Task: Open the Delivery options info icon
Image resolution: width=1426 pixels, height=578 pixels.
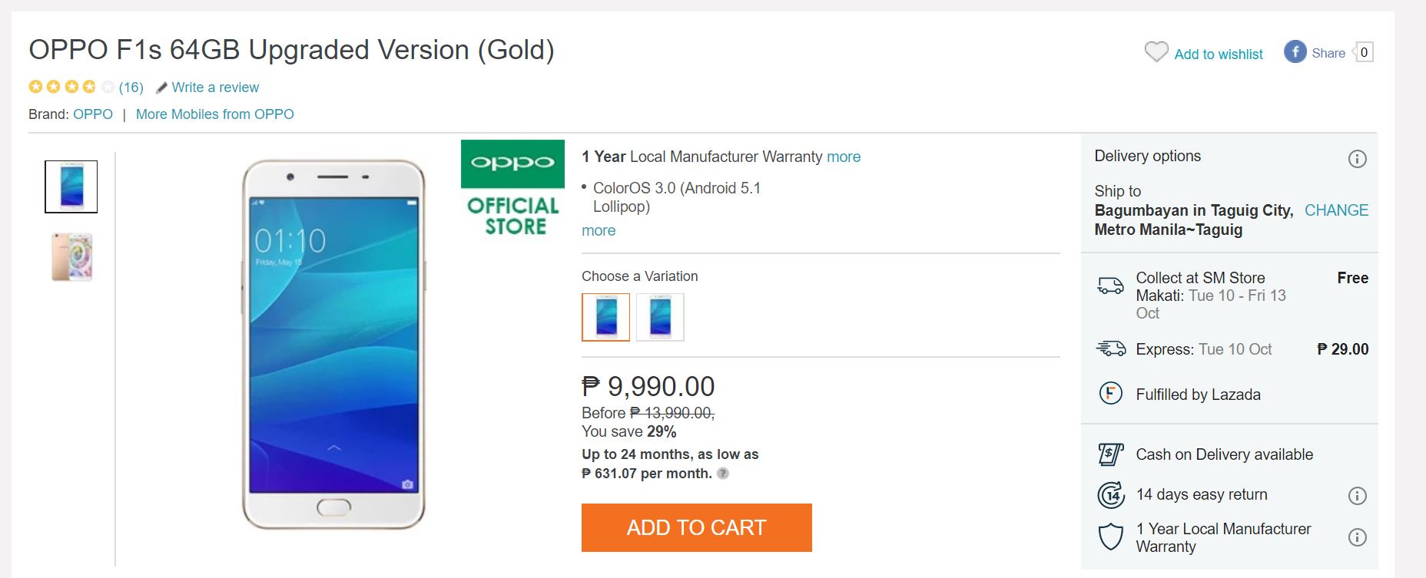Action: 1357,159
